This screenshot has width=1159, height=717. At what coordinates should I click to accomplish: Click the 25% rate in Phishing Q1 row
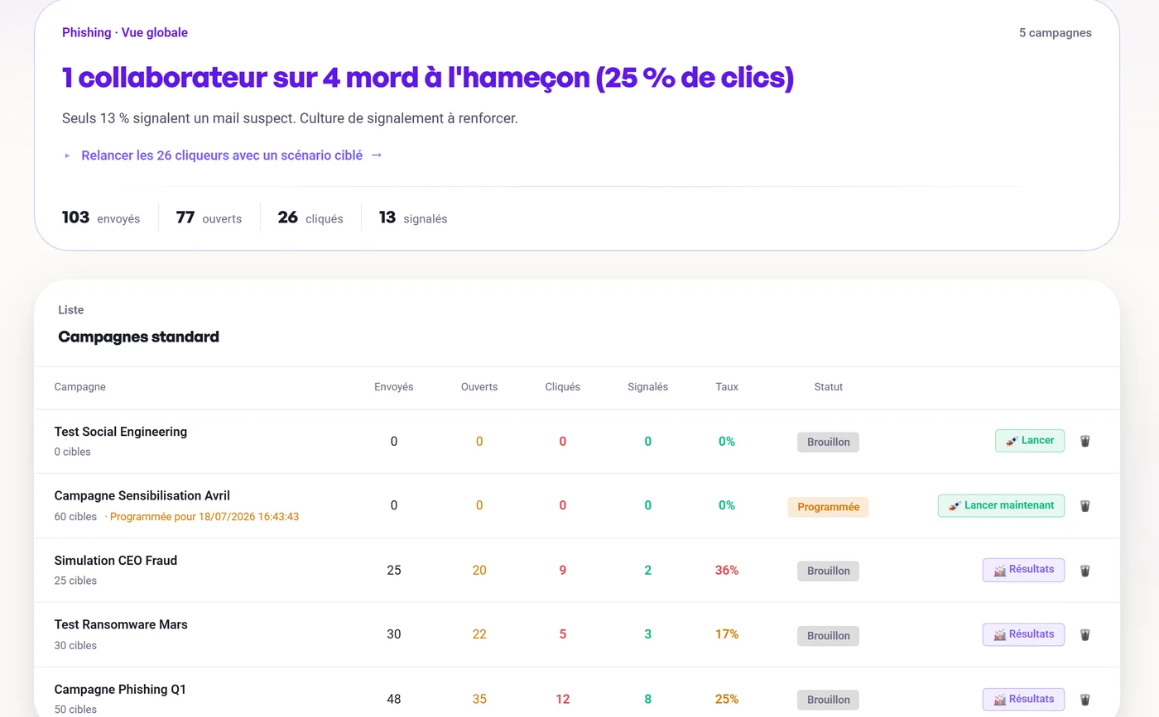click(x=727, y=699)
